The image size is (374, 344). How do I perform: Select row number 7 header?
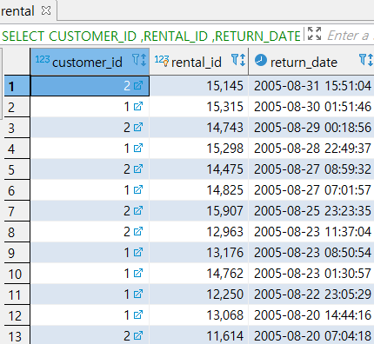[x=17, y=211]
